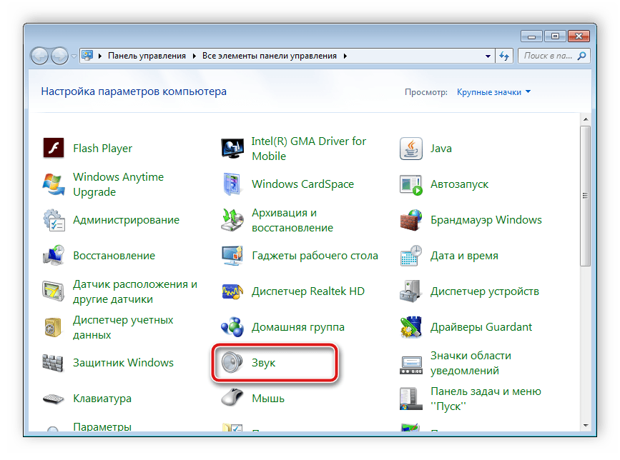Click the Панель управления breadcrumb item
The height and width of the screenshot is (460, 620).
[147, 56]
